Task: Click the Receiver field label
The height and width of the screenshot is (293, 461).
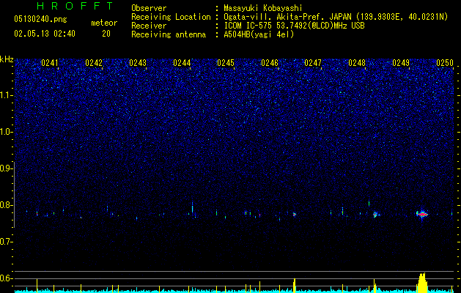Action: pos(149,26)
